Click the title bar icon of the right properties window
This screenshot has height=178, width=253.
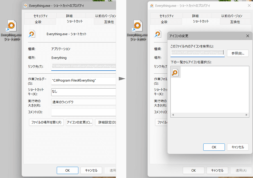[x=152, y=6]
